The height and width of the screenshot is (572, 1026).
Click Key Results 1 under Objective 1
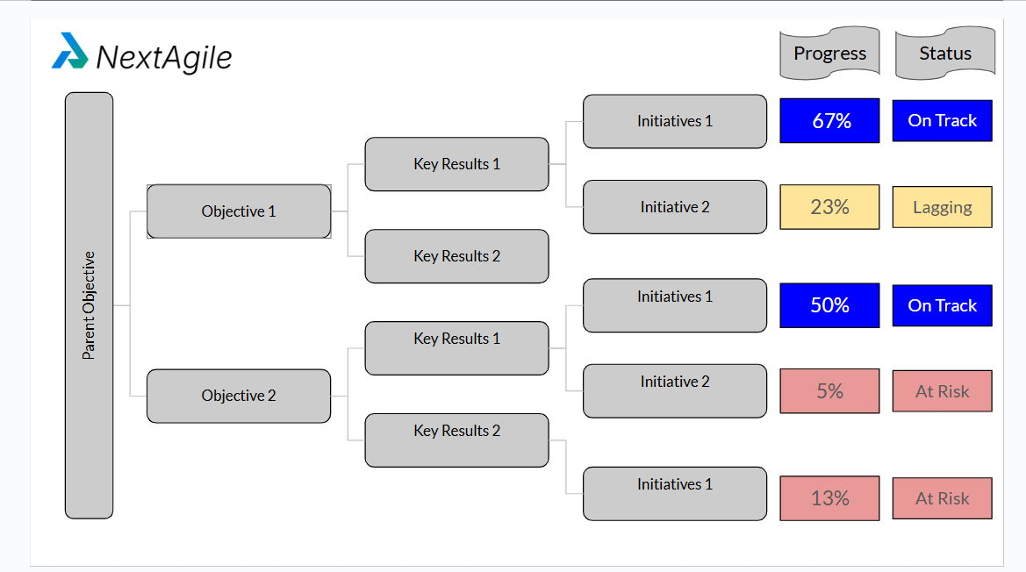click(x=456, y=164)
